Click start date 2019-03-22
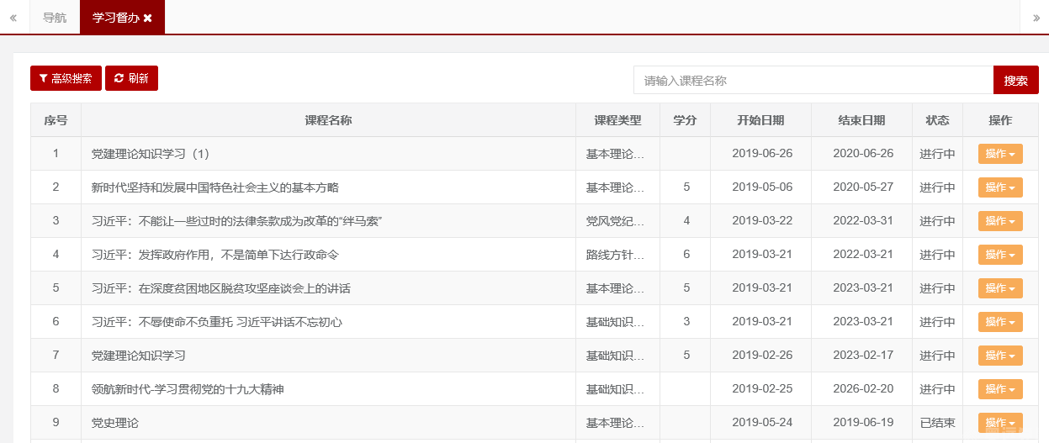The width and height of the screenshot is (1049, 443). (x=762, y=221)
